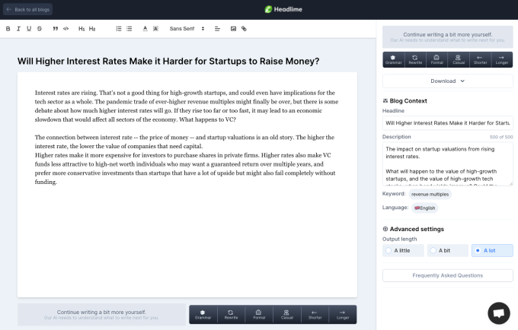The image size is (518, 330).
Task: Open the Sans Serif font dropdown
Action: (x=187, y=29)
